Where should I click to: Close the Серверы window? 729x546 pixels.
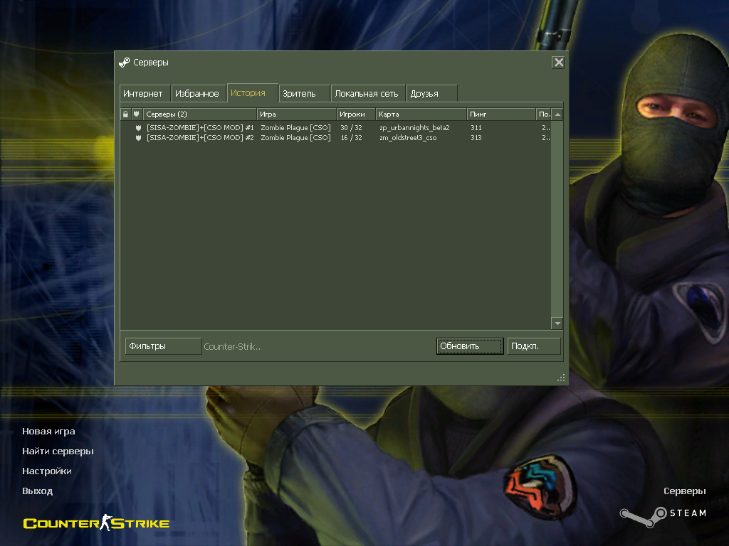(x=558, y=63)
